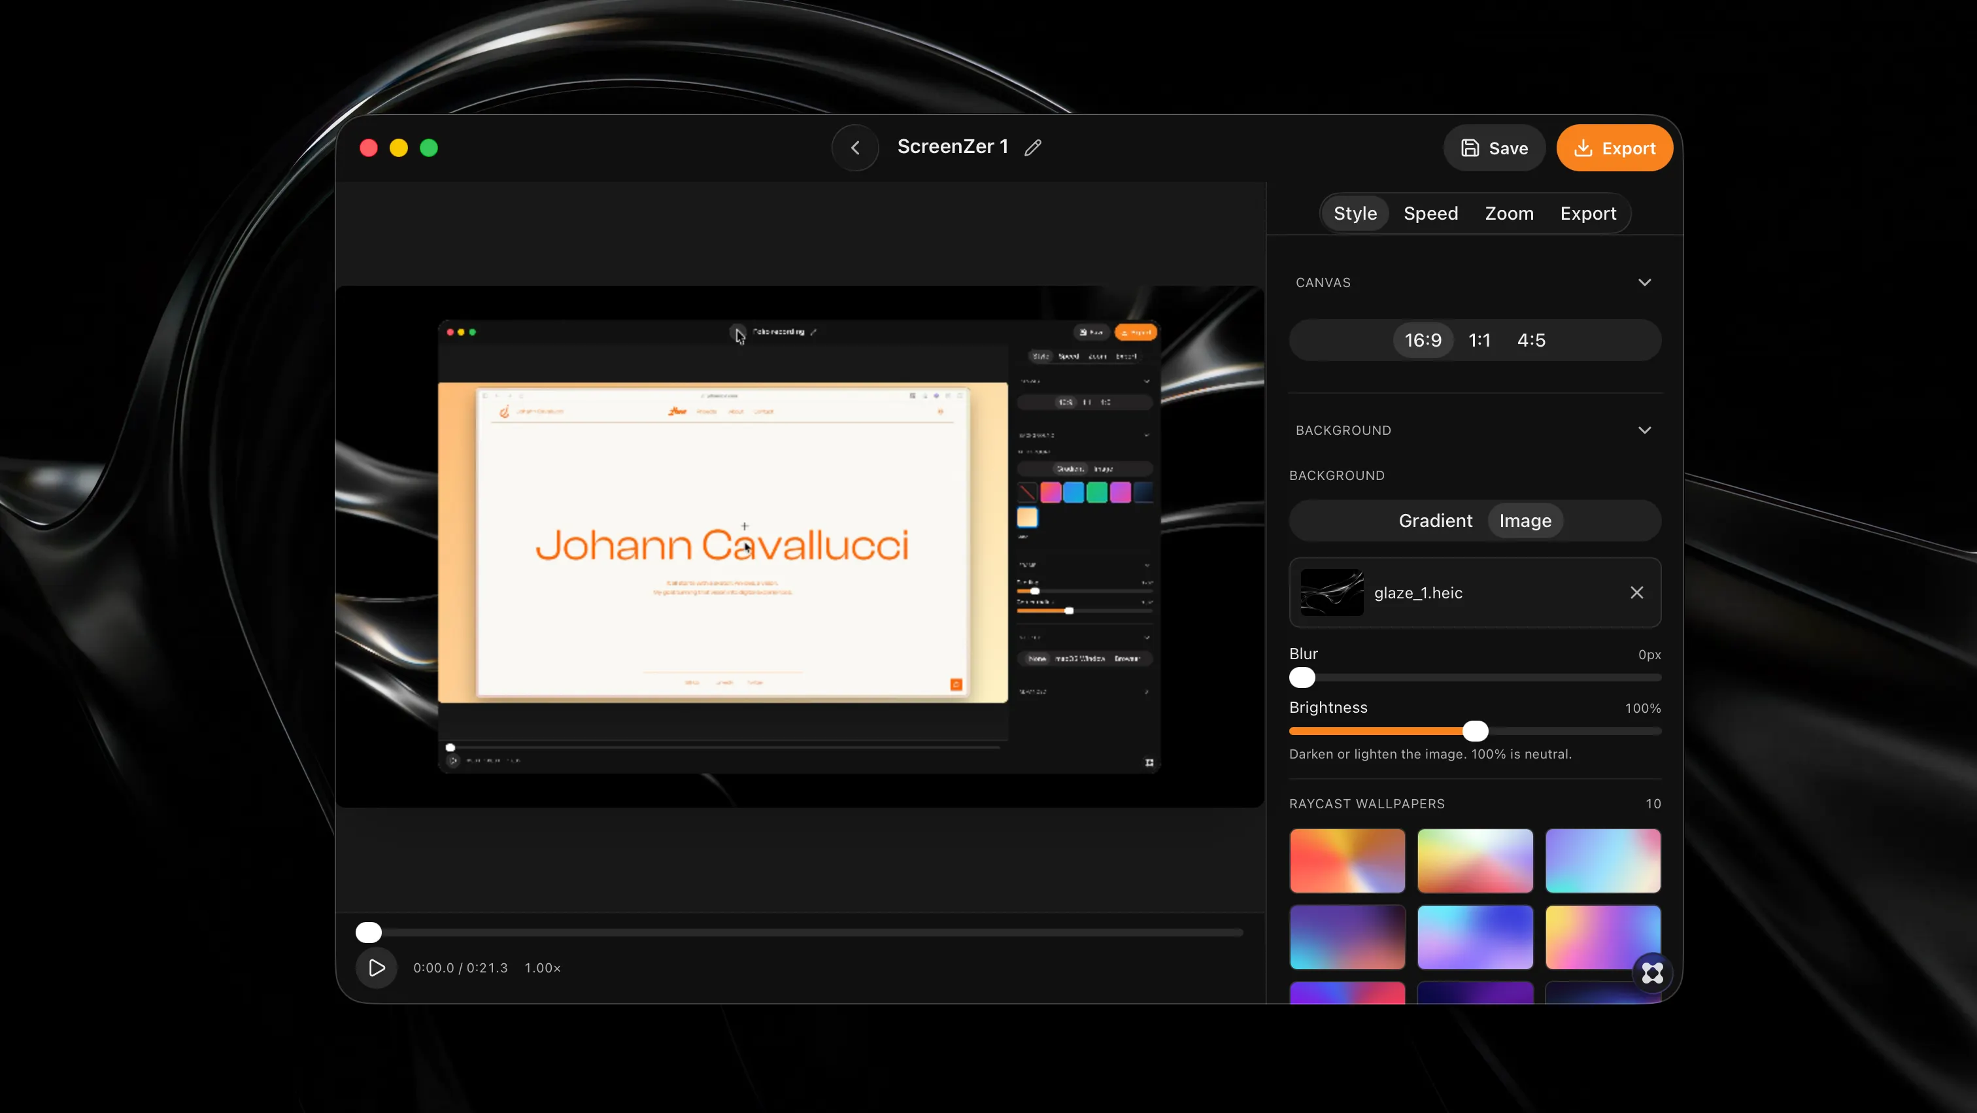The width and height of the screenshot is (1977, 1113).
Task: Switch to the Style tab
Action: point(1355,213)
